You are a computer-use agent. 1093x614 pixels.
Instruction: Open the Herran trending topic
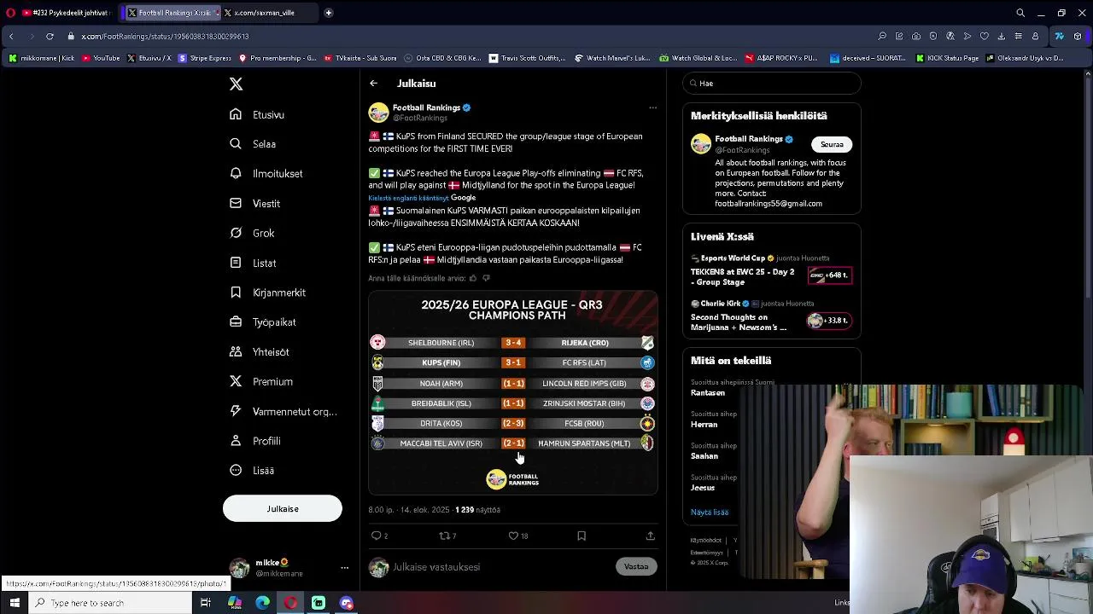pos(704,425)
